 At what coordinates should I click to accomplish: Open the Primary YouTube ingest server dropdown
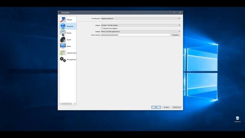140,31
